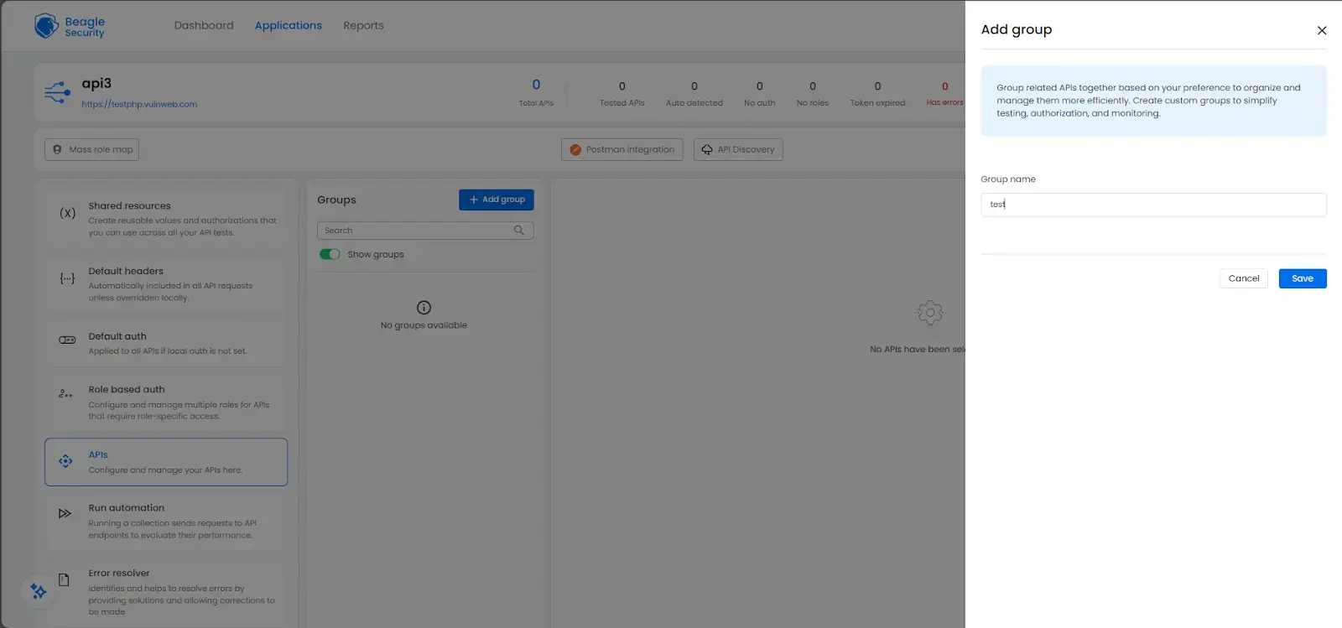Click the Error resolver document icon
Screen dimensions: 1342x628
64,579
